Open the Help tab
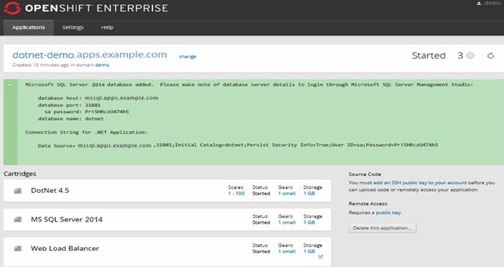Screen dimensions: 504x267 tap(107, 27)
